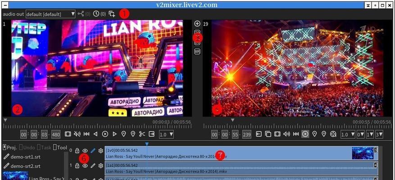Click the circled plus icon between previews
Viewport: 395px width, 180px height.
(197, 24)
